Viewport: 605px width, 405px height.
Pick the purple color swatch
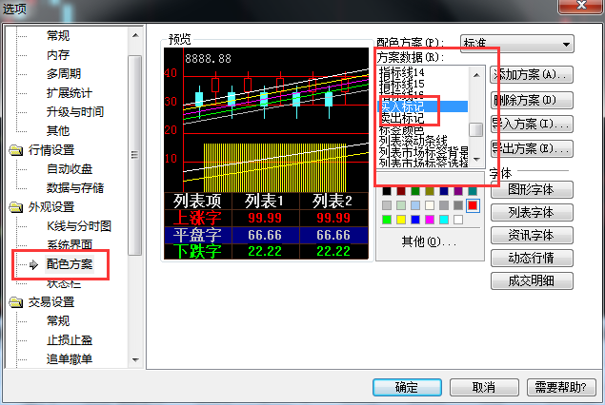point(458,191)
